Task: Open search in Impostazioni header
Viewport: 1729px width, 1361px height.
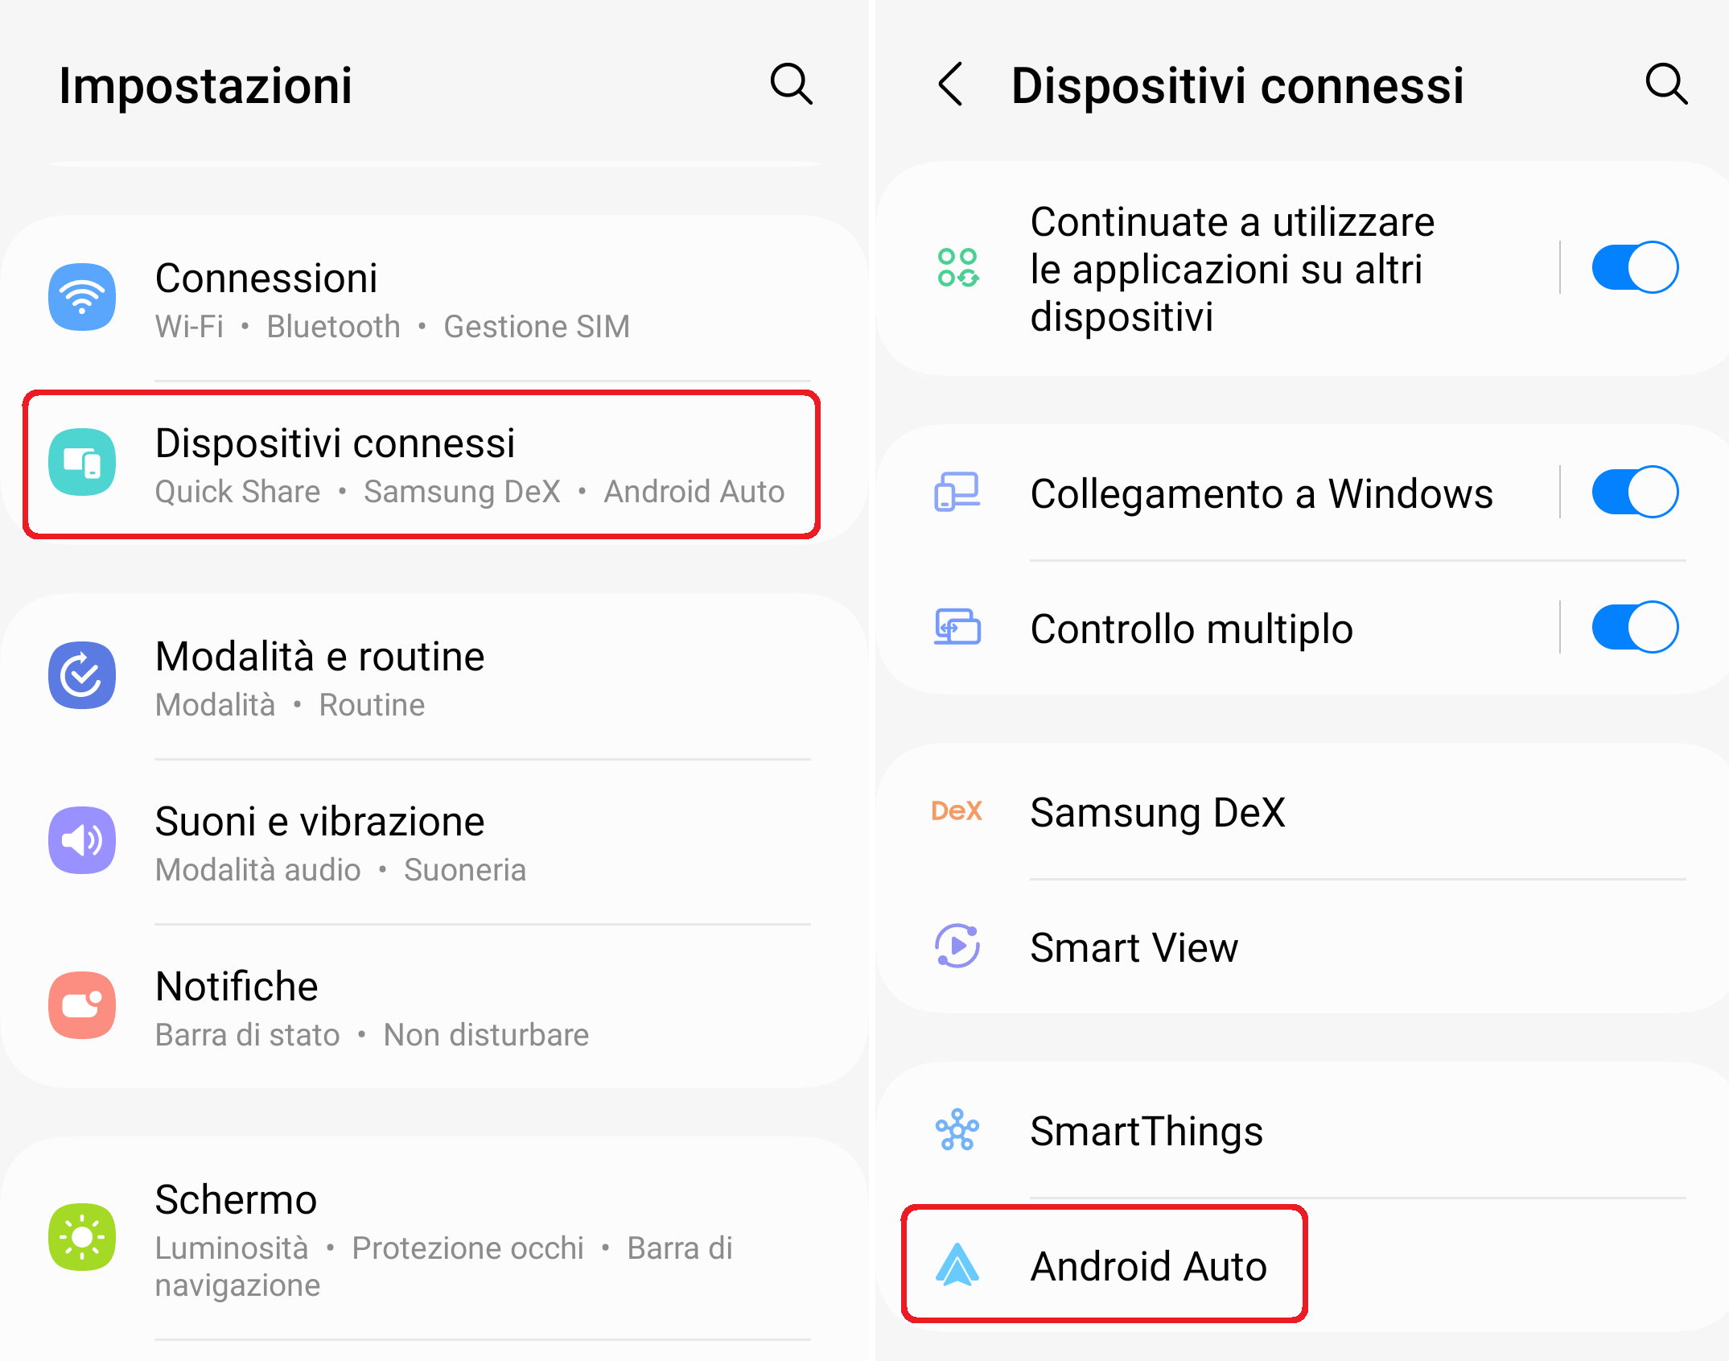Action: click(x=791, y=85)
